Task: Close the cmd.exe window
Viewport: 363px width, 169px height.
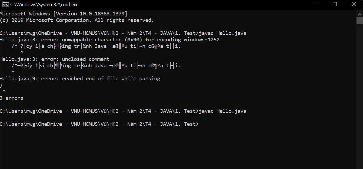Action: click(x=354, y=4)
